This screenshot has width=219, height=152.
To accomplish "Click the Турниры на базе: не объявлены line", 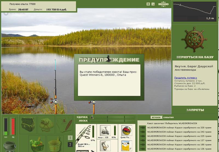I will (192, 89).
